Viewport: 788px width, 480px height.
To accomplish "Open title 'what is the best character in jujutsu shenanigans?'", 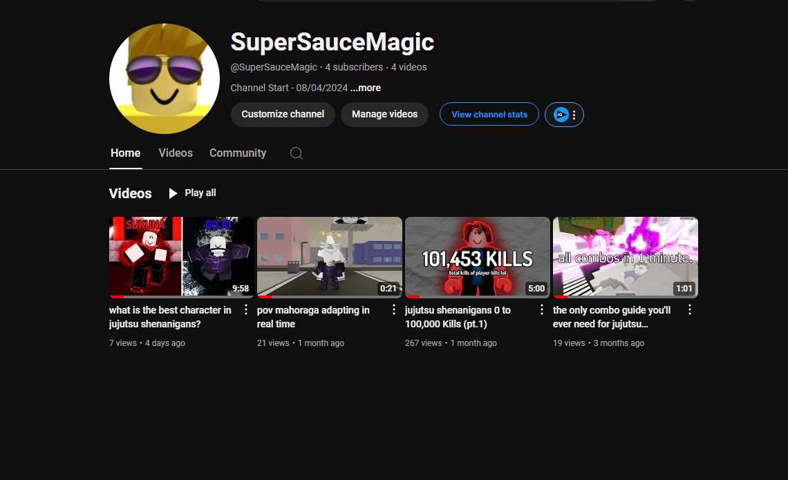I will pyautogui.click(x=170, y=317).
